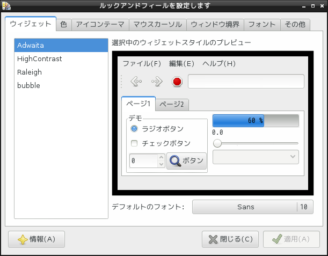This screenshot has height=256, width=328.
Task: Switch to the ウィンドウ境界 tab
Action: coord(215,25)
